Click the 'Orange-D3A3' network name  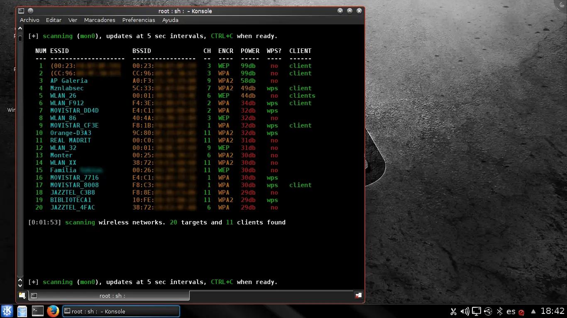point(71,133)
